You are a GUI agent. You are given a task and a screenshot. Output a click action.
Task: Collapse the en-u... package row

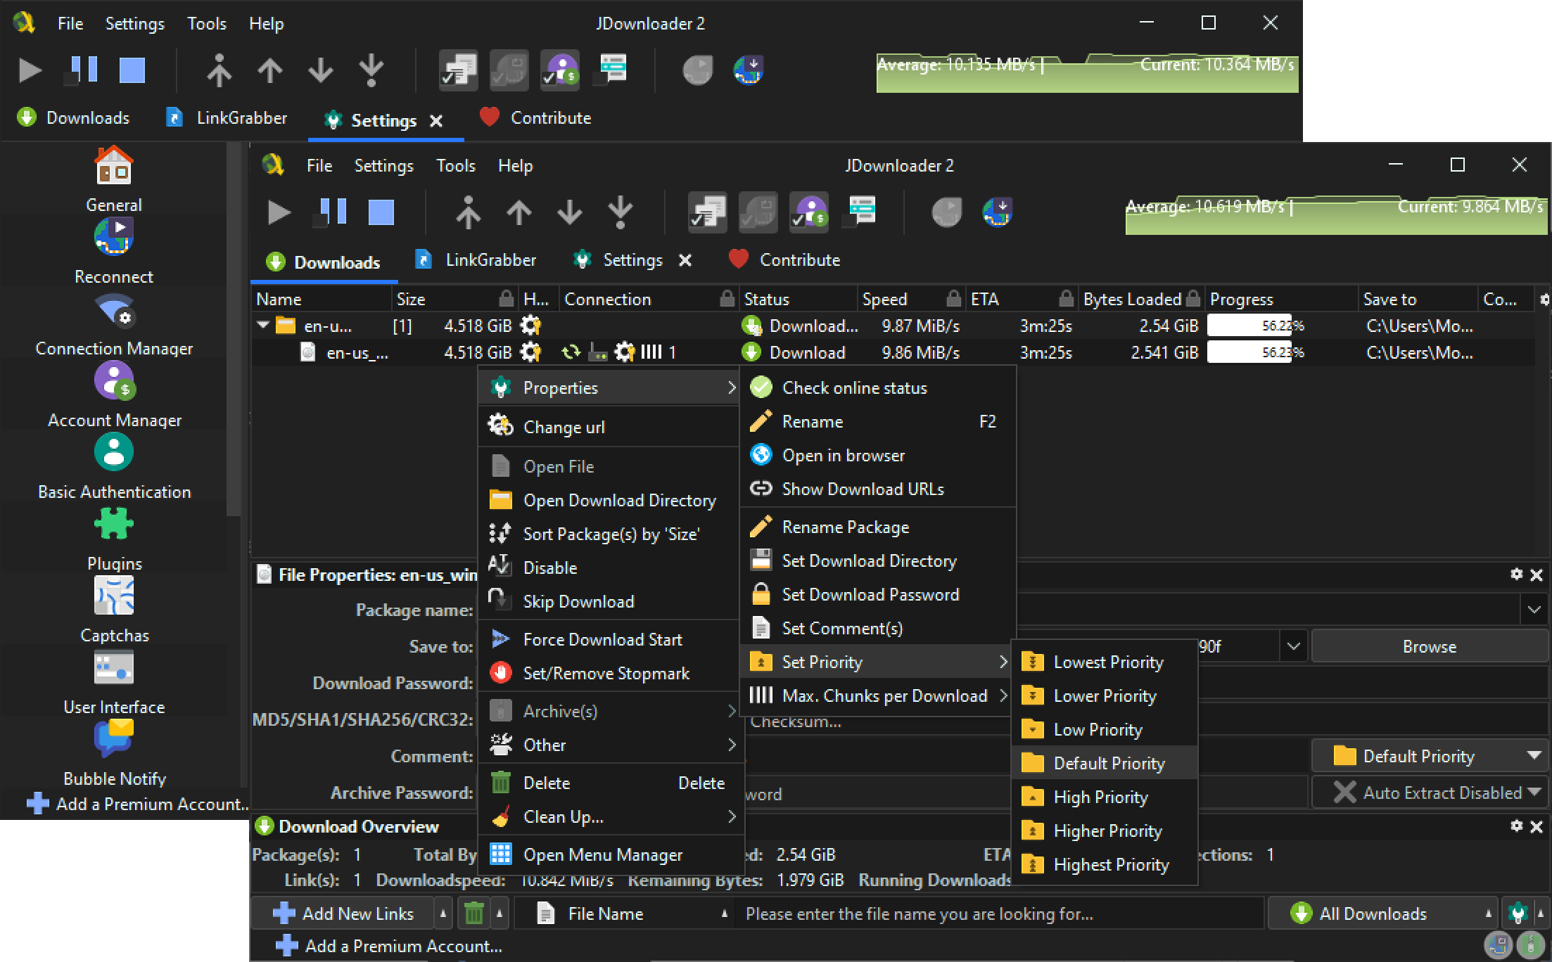coord(264,326)
